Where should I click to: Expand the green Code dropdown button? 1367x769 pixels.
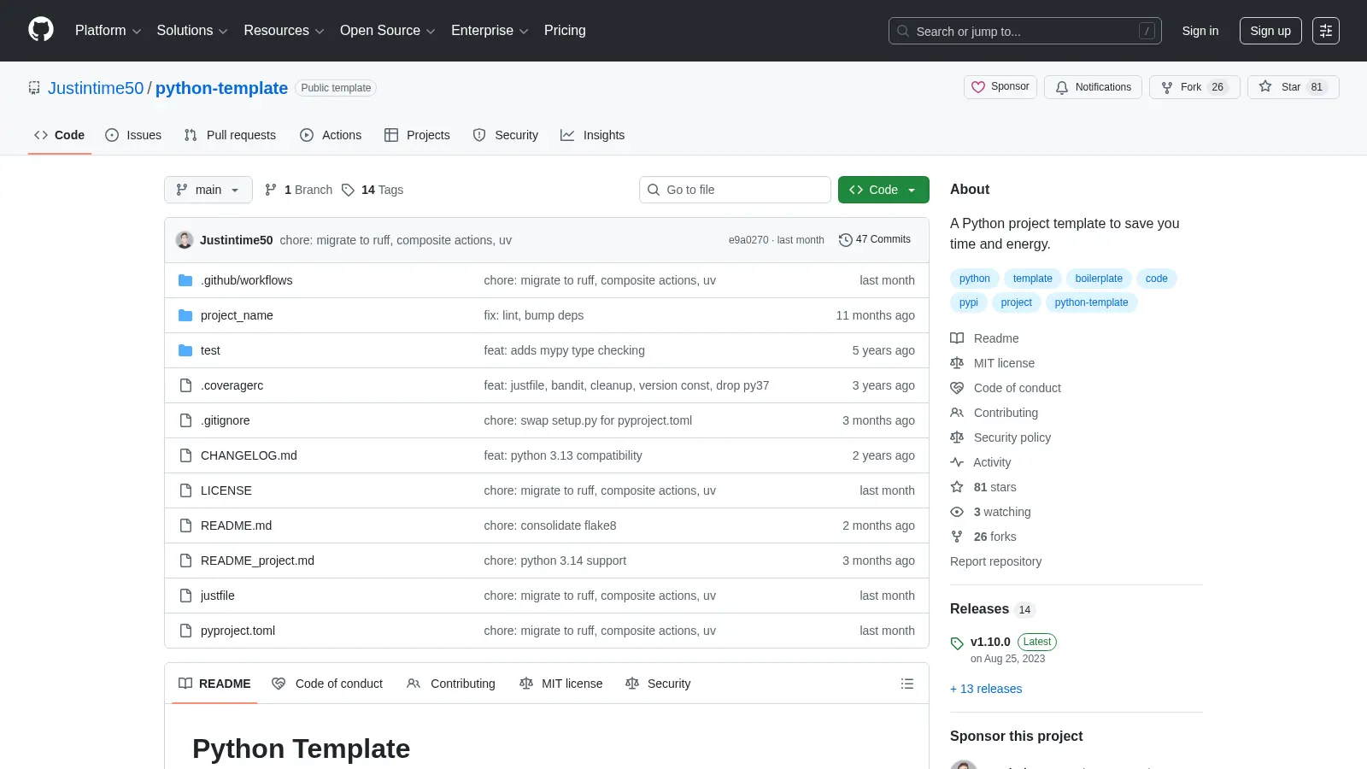[883, 190]
